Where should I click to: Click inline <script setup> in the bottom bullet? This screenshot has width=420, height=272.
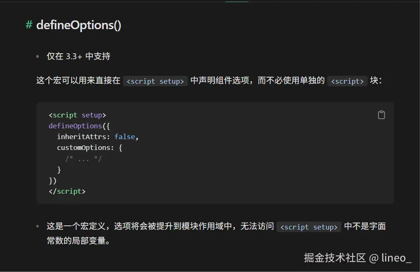tap(309, 227)
